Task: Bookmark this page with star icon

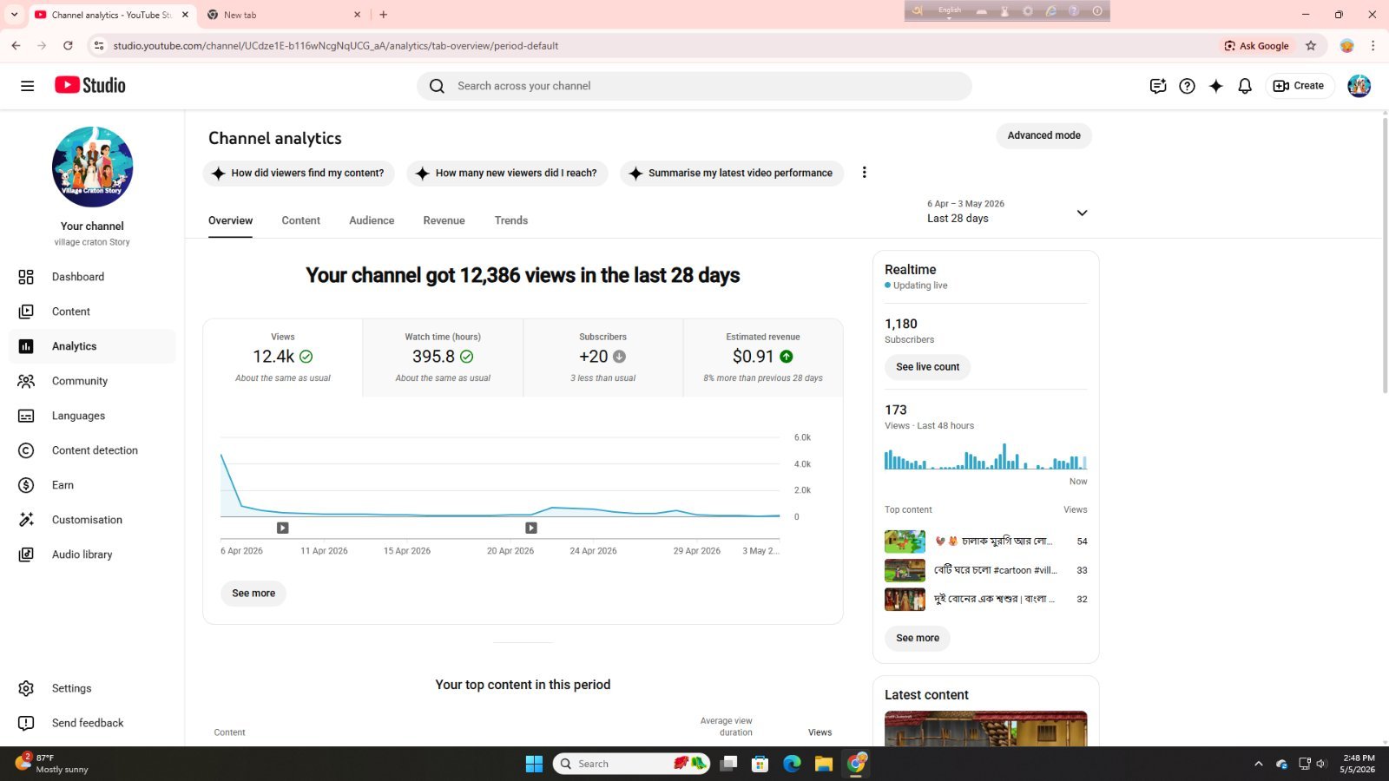Action: (x=1311, y=45)
